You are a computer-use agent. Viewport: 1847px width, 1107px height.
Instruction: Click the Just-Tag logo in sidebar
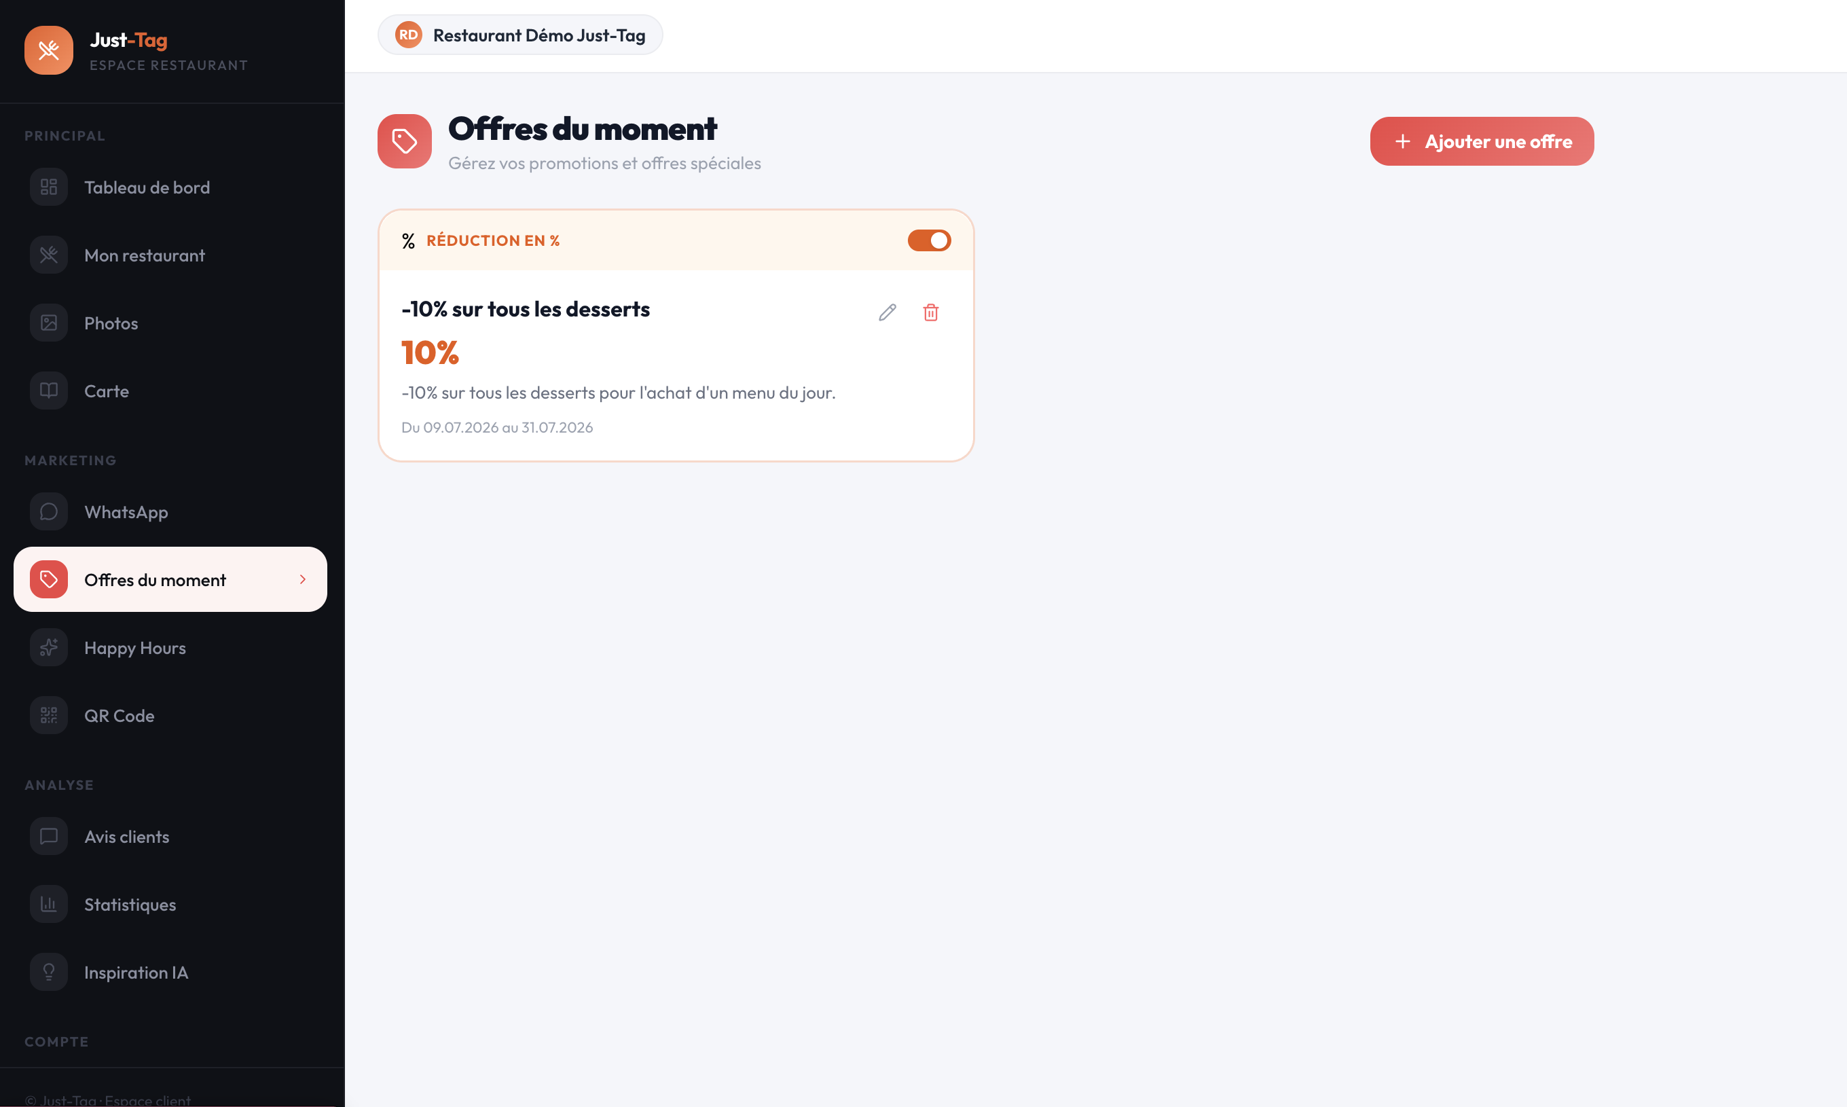click(x=48, y=51)
